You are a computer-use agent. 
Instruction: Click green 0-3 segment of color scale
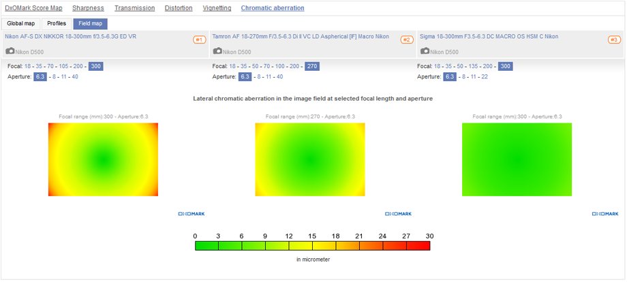point(207,246)
